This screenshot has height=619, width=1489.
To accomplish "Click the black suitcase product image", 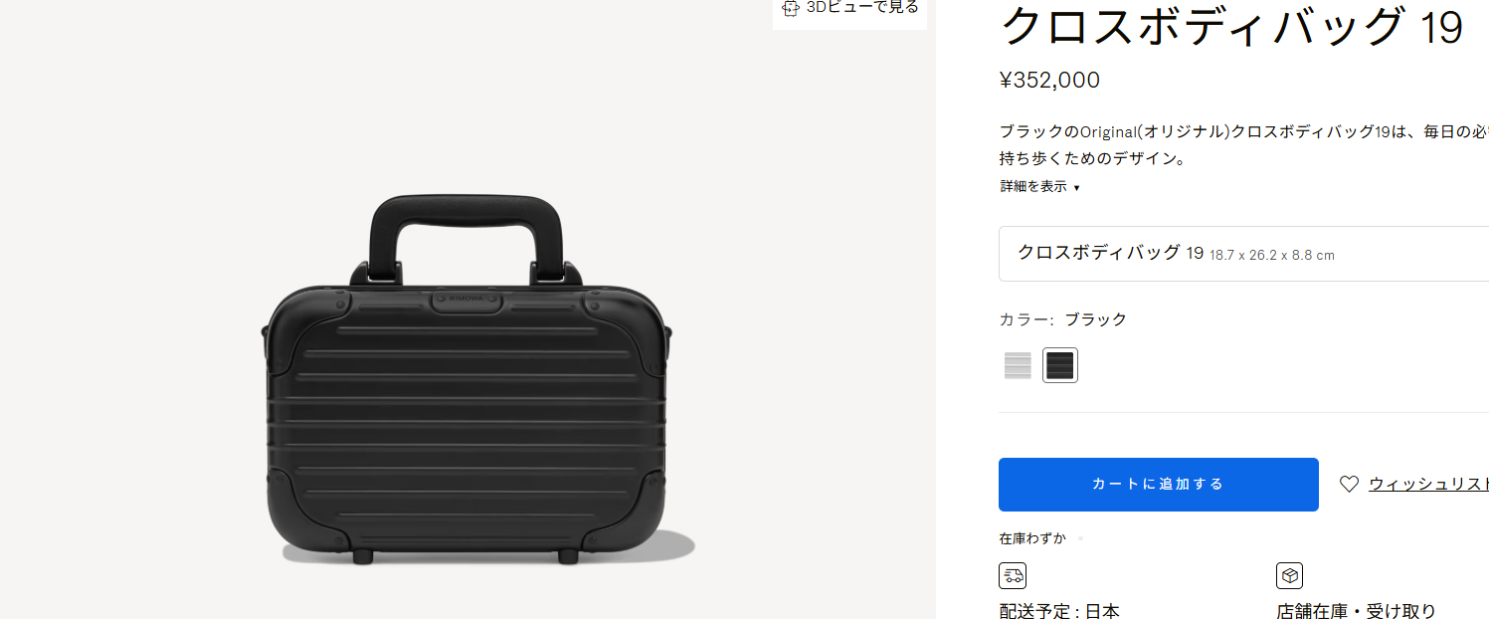I will (x=465, y=380).
